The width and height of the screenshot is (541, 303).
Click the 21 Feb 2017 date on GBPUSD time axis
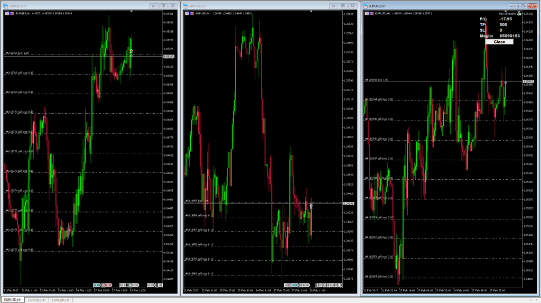click(x=191, y=290)
